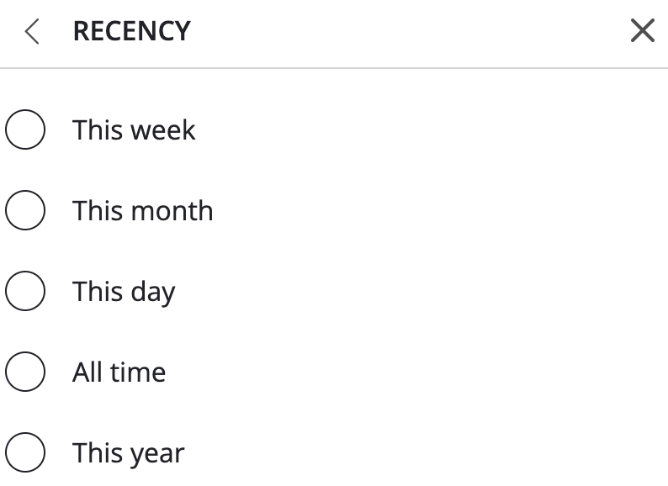
Task: Click the "This year" label text
Action: click(128, 453)
